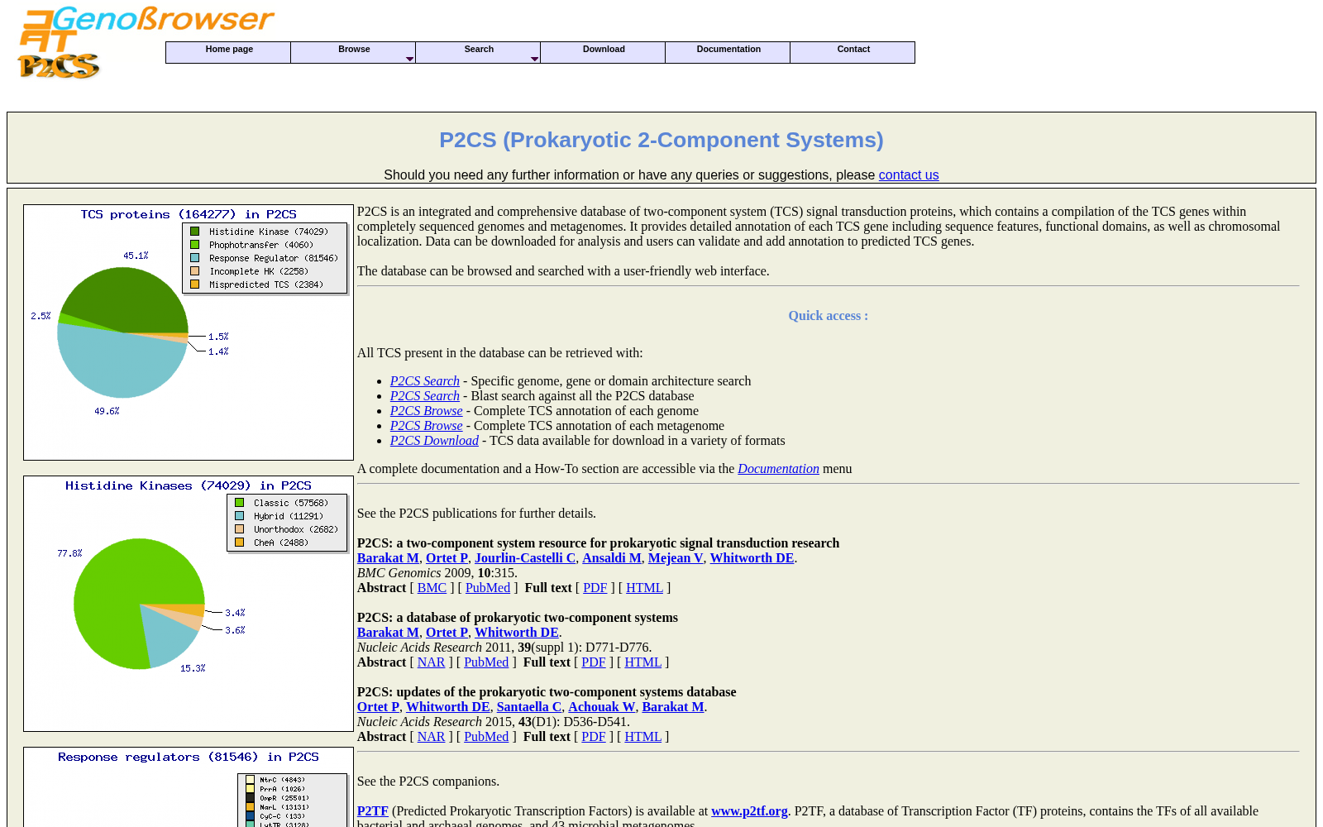Open NAR abstract for 2011 paper
The height and width of the screenshot is (827, 1323).
click(431, 662)
